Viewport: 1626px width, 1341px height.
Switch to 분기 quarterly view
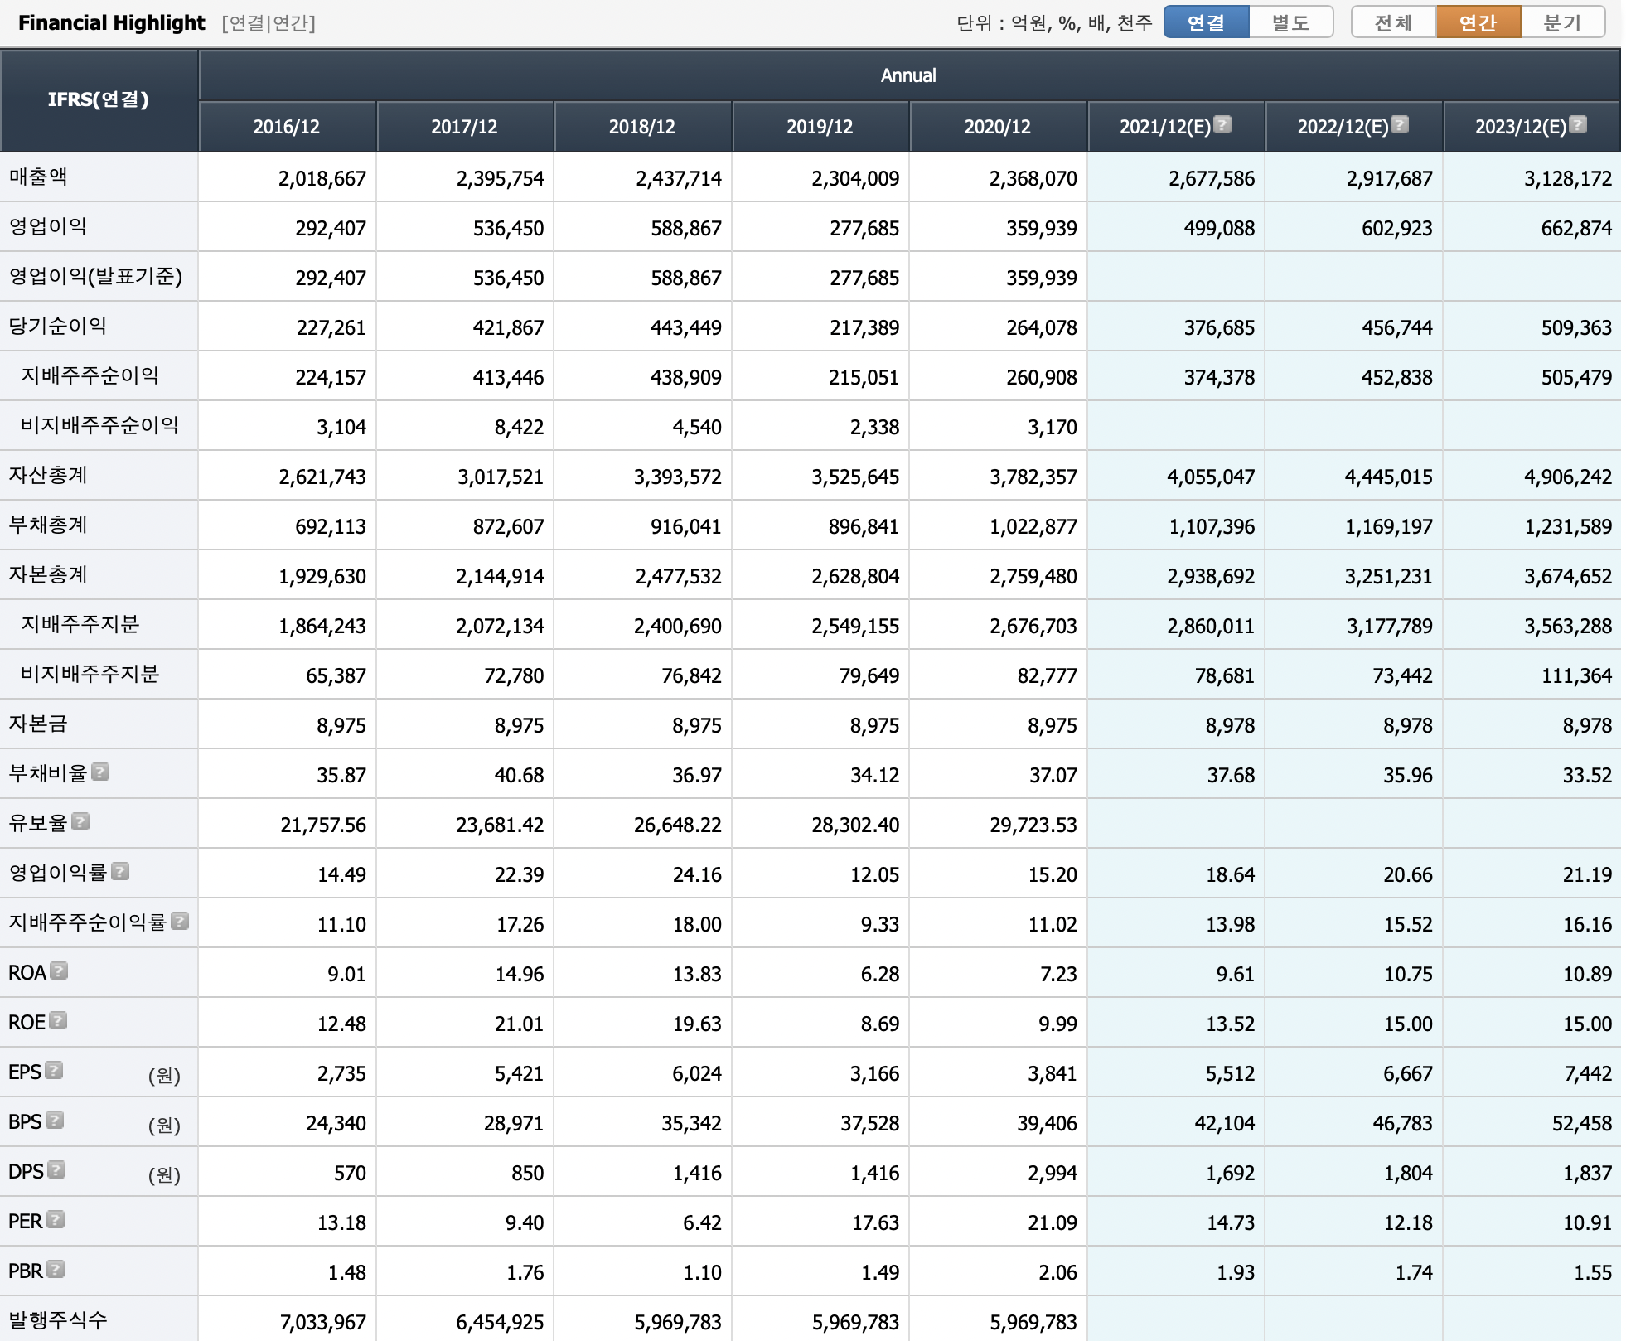coord(1562,22)
